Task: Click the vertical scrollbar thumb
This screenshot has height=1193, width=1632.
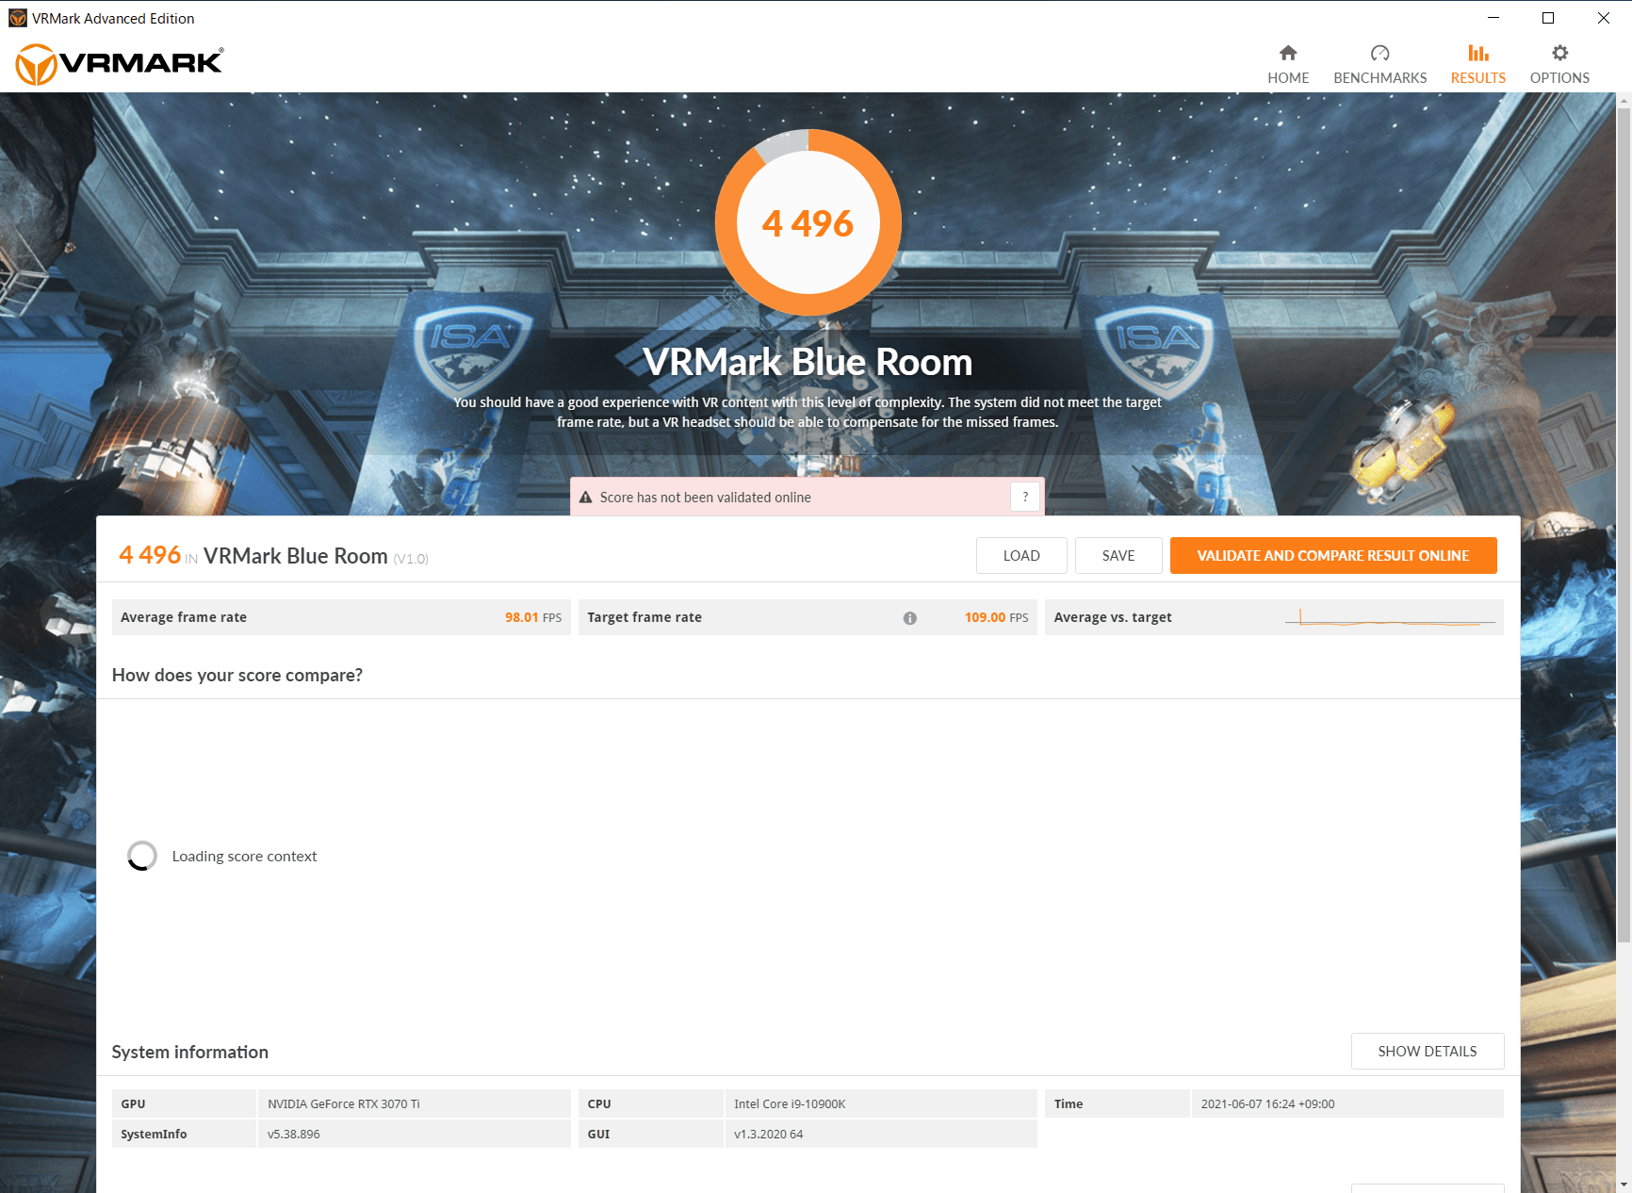Action: pyautogui.click(x=1624, y=526)
